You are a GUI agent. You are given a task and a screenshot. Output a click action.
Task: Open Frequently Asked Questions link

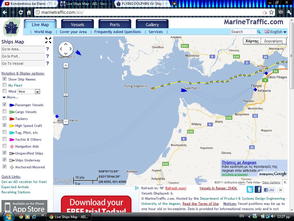[117, 32]
